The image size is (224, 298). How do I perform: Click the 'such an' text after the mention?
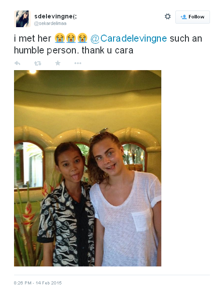(186, 39)
